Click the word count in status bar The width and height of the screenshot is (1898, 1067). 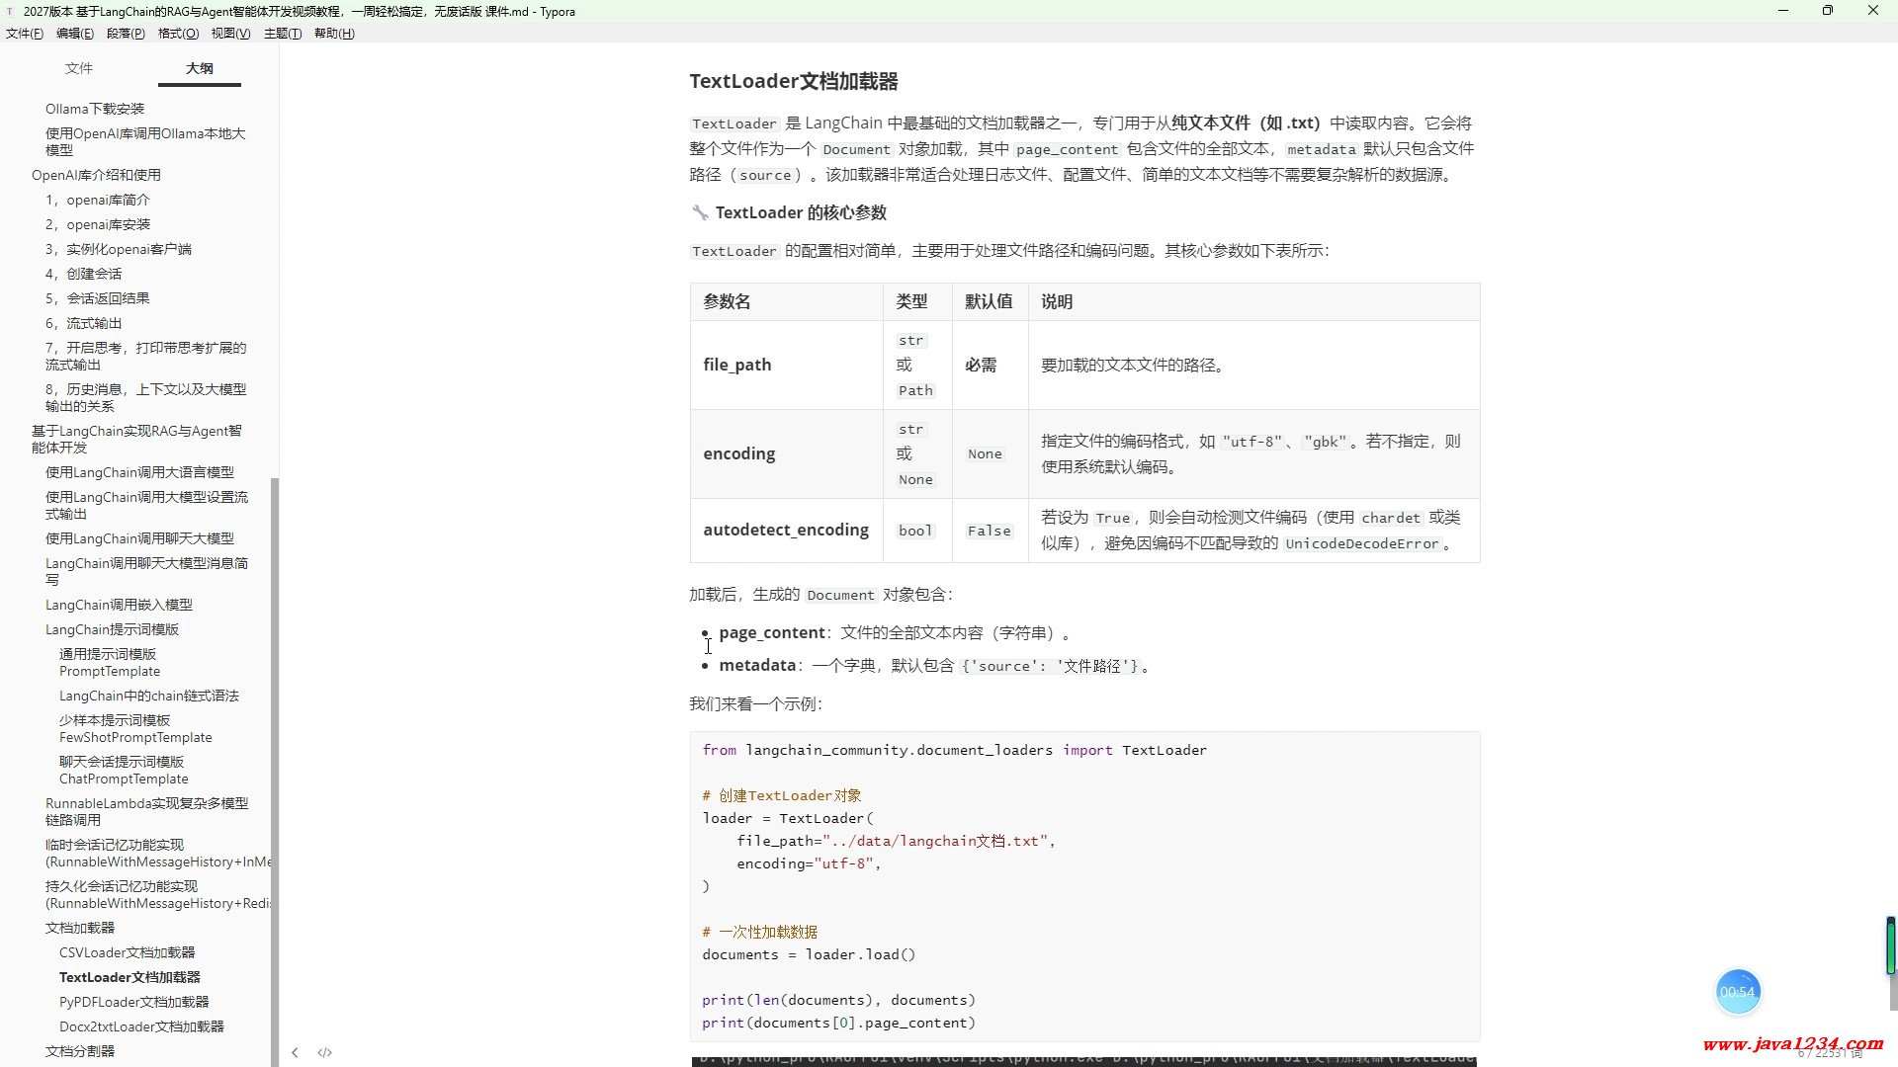click(1829, 1053)
